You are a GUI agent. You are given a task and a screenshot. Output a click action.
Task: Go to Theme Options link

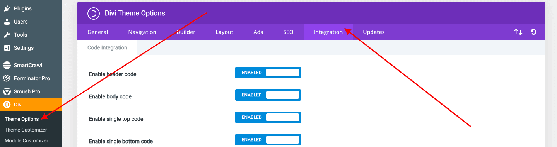[22, 119]
